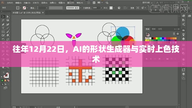The image size is (192, 108).
Task: Reset to default fill and stroke
Action: pyautogui.click(x=2, y=77)
